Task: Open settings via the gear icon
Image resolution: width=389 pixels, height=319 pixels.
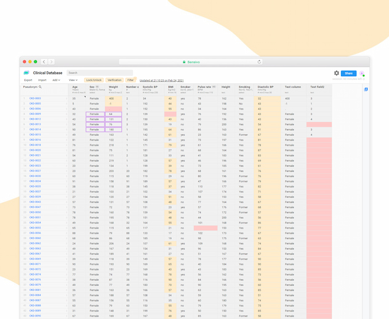Action: (337, 73)
